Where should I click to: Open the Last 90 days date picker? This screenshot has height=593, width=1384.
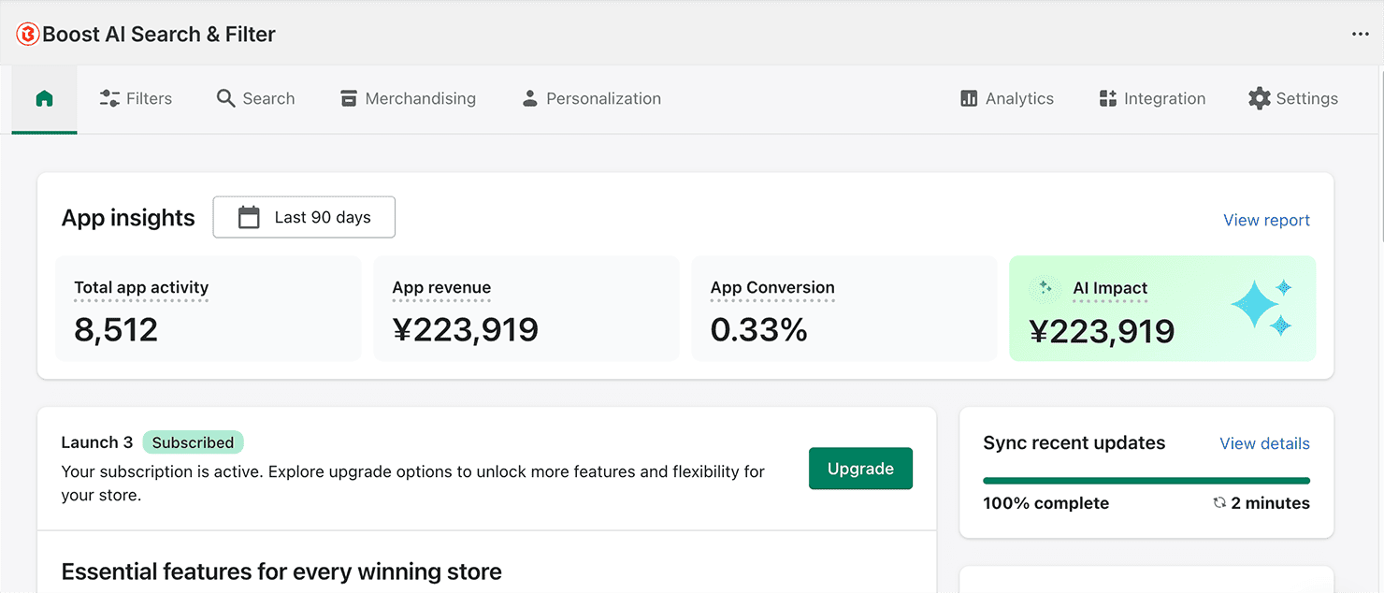coord(304,217)
